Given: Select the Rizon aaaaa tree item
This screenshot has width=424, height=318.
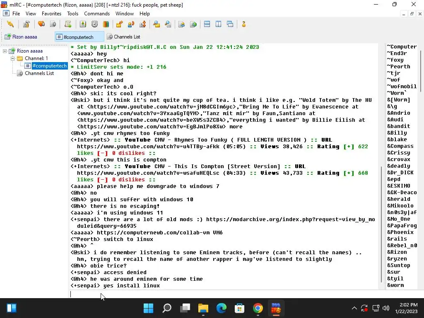Looking at the screenshot, I should [x=29, y=51].
